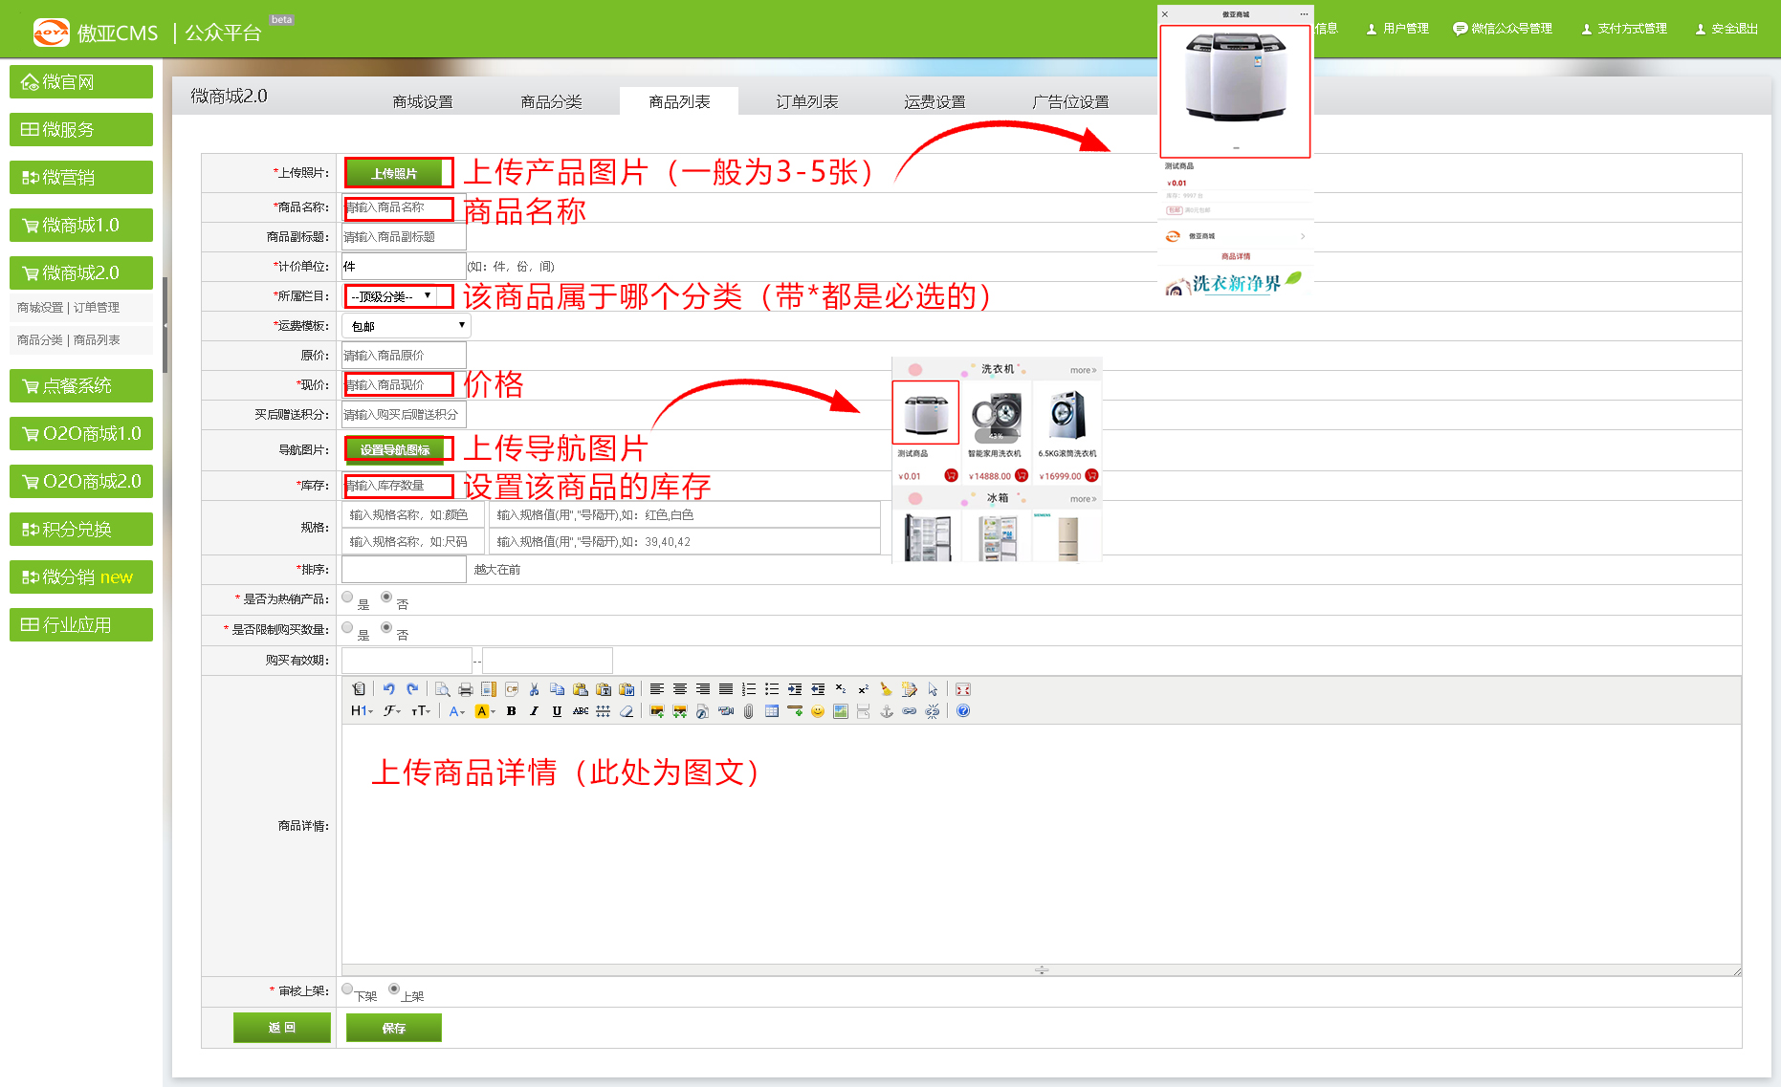Select 是 for hot-selling product

tap(347, 598)
